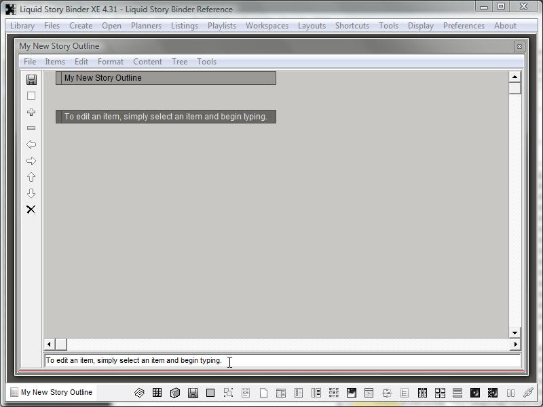Open the Tree menu in the outline window

[x=179, y=62]
